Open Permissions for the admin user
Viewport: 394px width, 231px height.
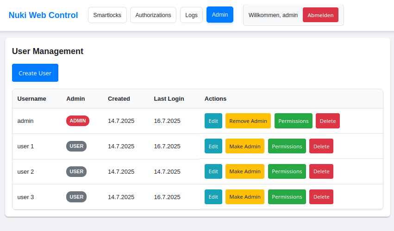294,121
